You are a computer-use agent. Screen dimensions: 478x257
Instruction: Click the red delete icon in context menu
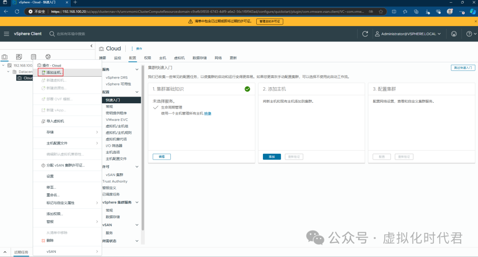point(43,241)
